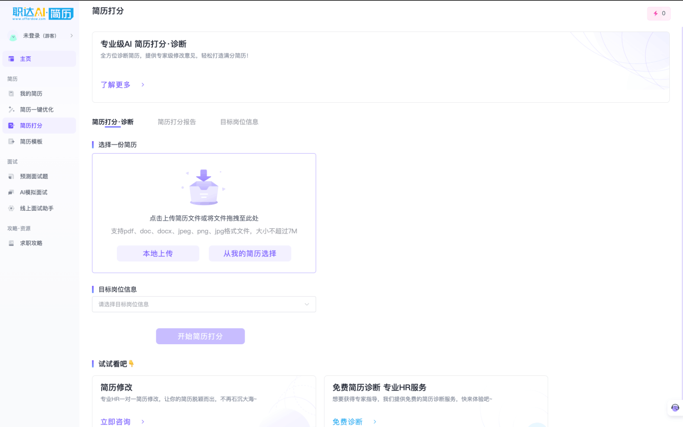This screenshot has height=427, width=683.
Task: Click the 免费简历诊断 专业HR服务 card title
Action: pyautogui.click(x=379, y=387)
